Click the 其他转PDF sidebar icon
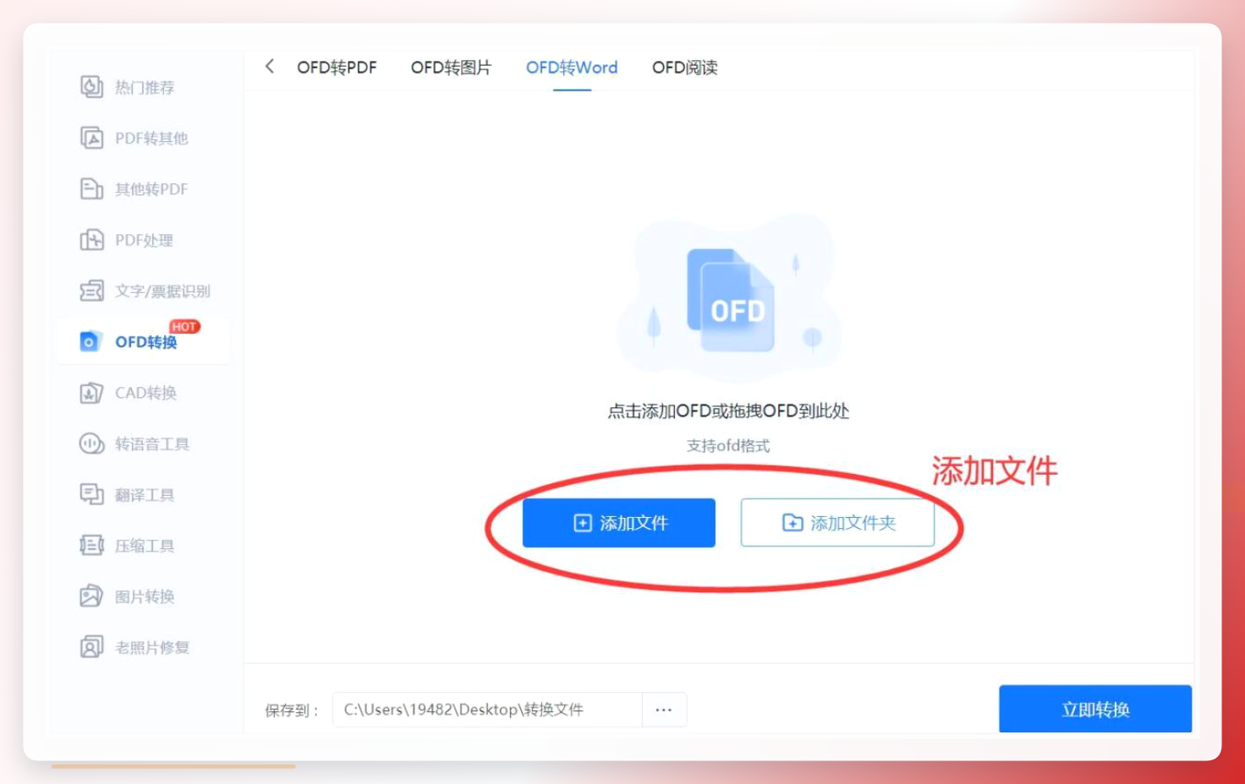Image resolution: width=1245 pixels, height=784 pixels. (91, 188)
